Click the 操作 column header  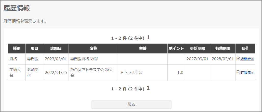click(245, 49)
